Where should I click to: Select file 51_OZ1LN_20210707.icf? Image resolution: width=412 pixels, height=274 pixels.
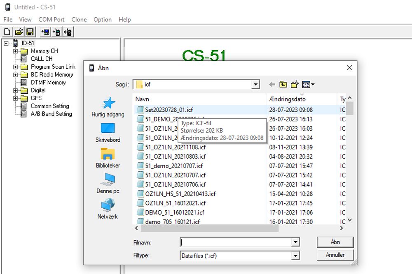pyautogui.click(x=175, y=175)
